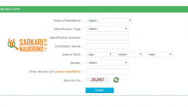The width and height of the screenshot is (188, 107).
Task: Expand the Identification Type dropdown
Action: (107, 29)
